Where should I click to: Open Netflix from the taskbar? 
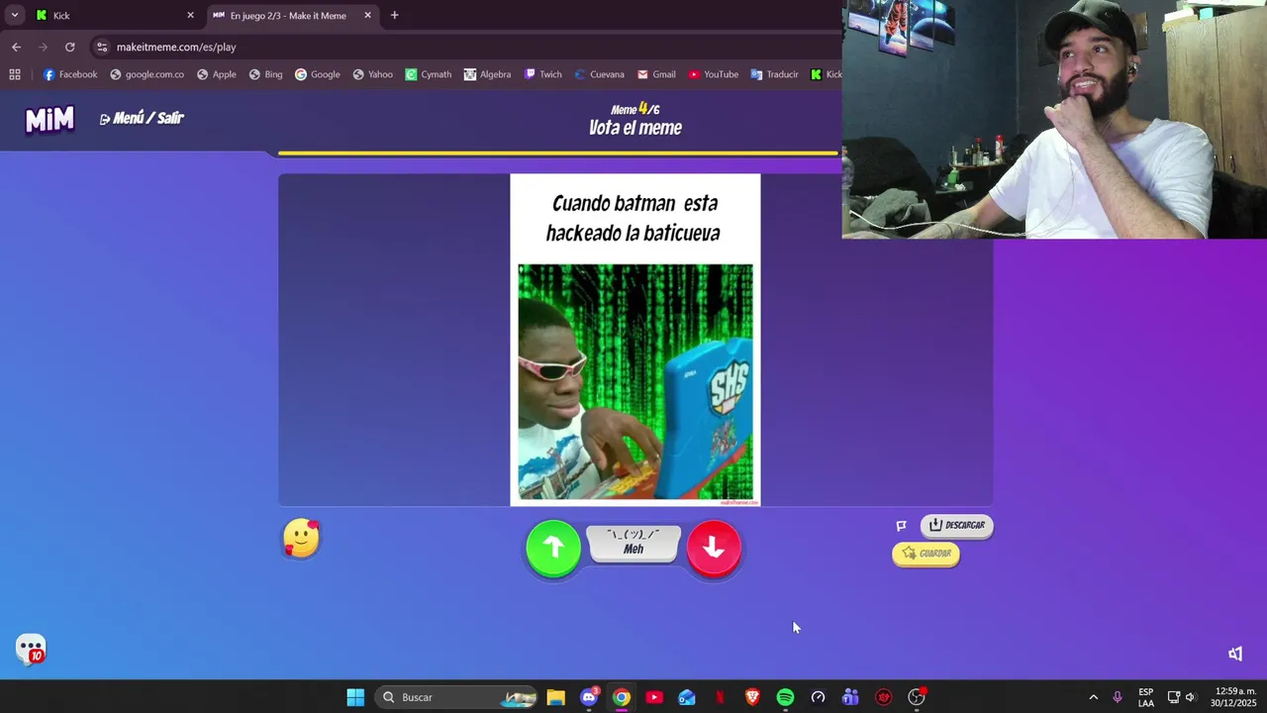click(720, 697)
